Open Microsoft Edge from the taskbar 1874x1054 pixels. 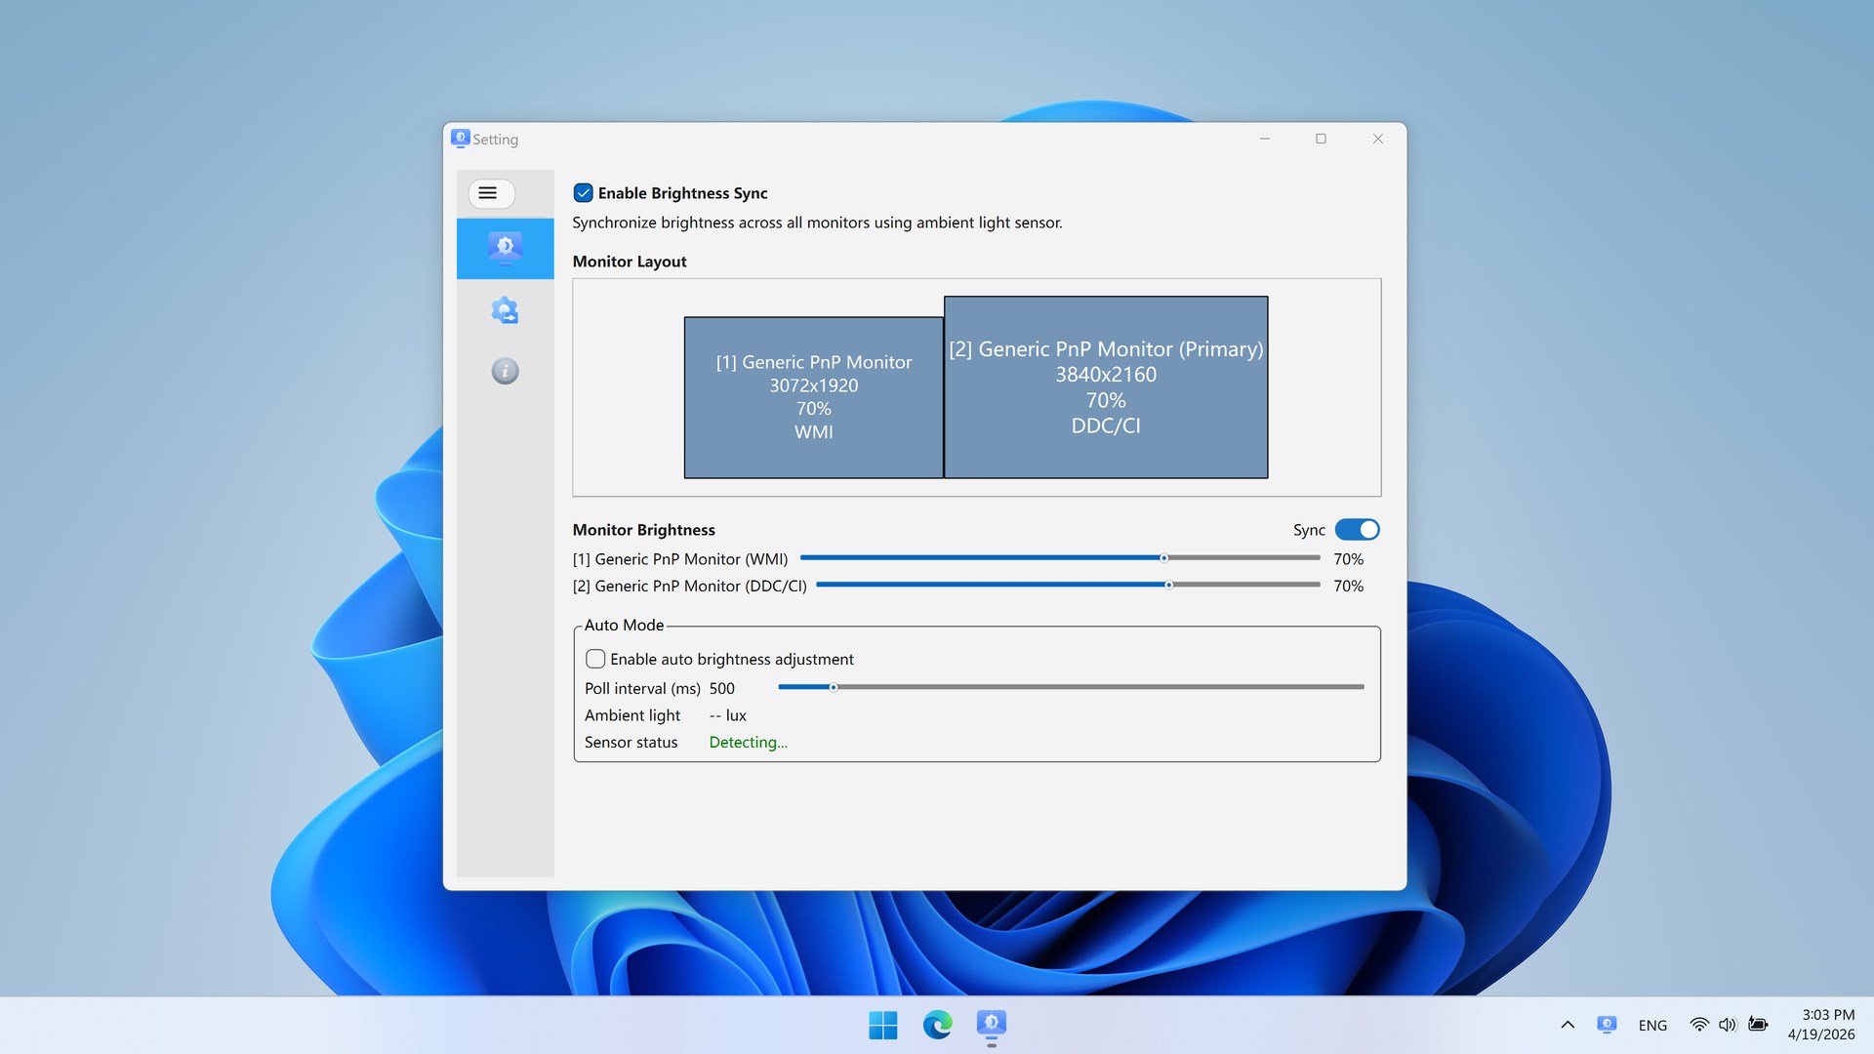(937, 1025)
